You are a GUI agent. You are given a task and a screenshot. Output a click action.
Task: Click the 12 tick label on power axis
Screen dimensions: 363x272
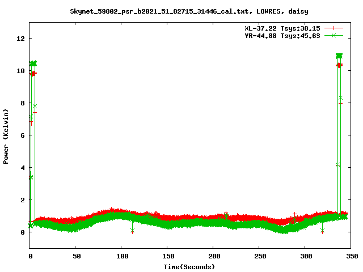click(x=21, y=39)
